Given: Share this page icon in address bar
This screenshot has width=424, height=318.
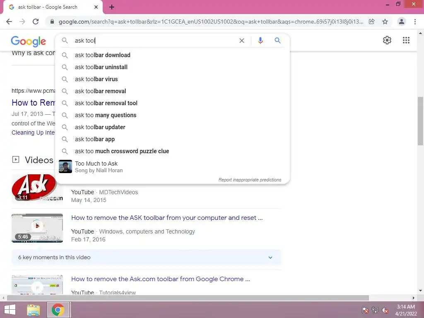Looking at the screenshot, I should click(x=372, y=22).
